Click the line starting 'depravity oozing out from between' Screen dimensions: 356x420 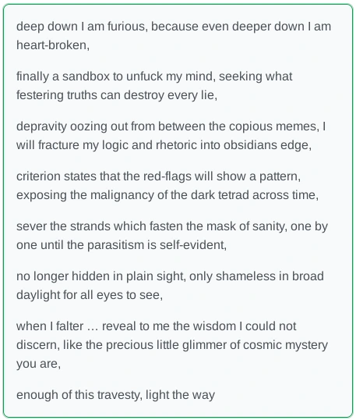click(x=171, y=126)
